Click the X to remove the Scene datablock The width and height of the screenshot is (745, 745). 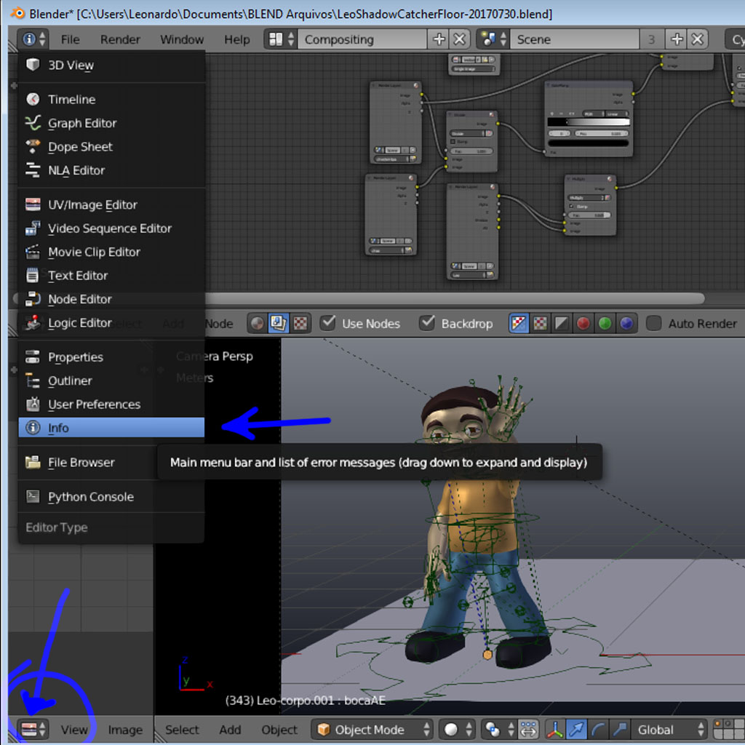697,39
